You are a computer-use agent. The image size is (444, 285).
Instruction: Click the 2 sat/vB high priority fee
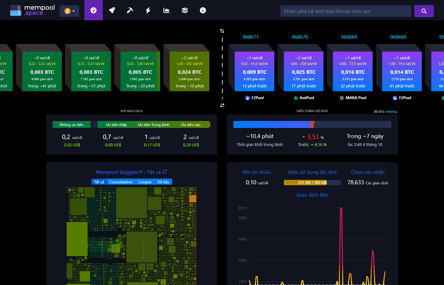191,137
